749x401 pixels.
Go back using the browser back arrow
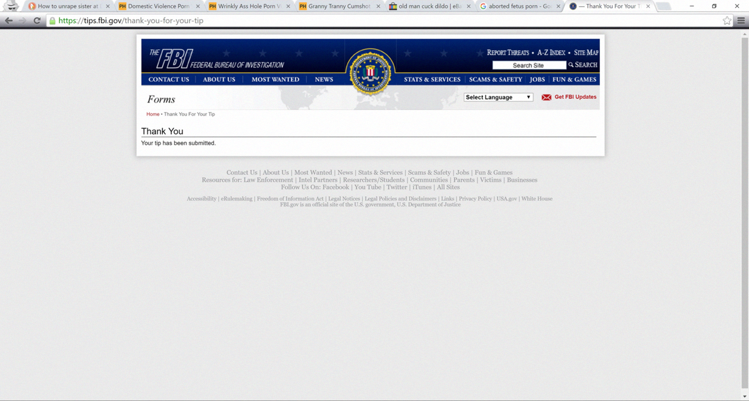tap(8, 21)
